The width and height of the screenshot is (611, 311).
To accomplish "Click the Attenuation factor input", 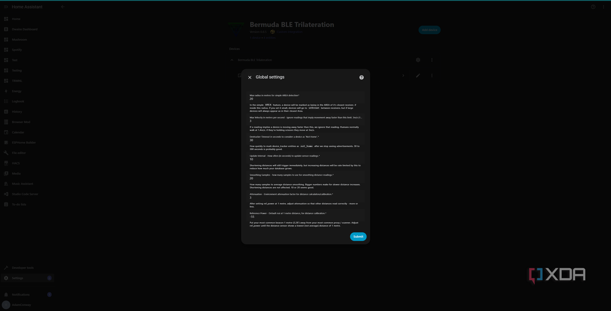I will (x=306, y=196).
